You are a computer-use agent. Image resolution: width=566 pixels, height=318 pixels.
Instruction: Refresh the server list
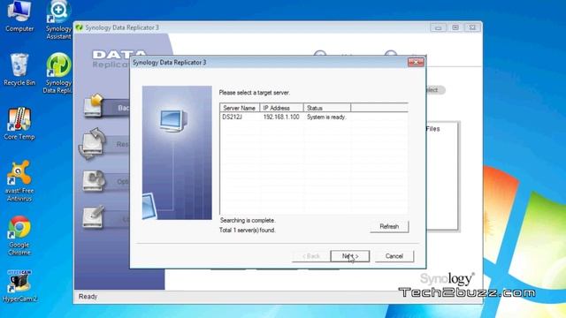pos(389,227)
